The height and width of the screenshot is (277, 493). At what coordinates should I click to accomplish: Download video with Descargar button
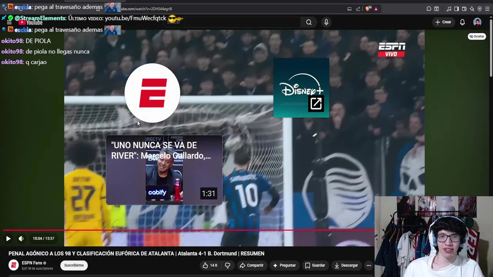click(x=346, y=265)
